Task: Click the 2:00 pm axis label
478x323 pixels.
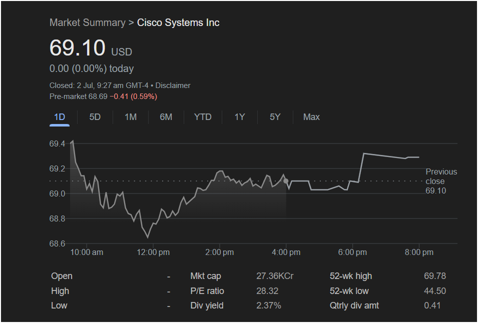Action: (220, 252)
